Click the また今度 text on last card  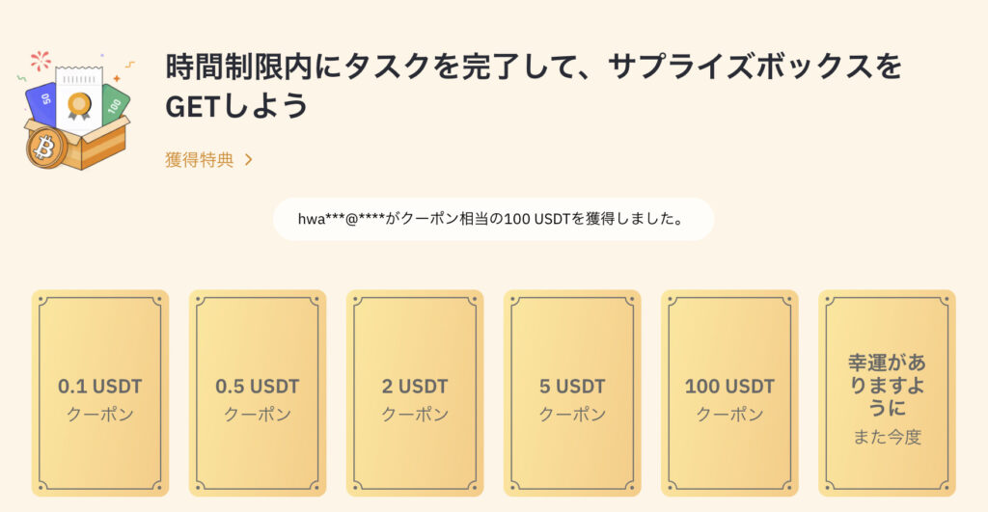pos(888,437)
